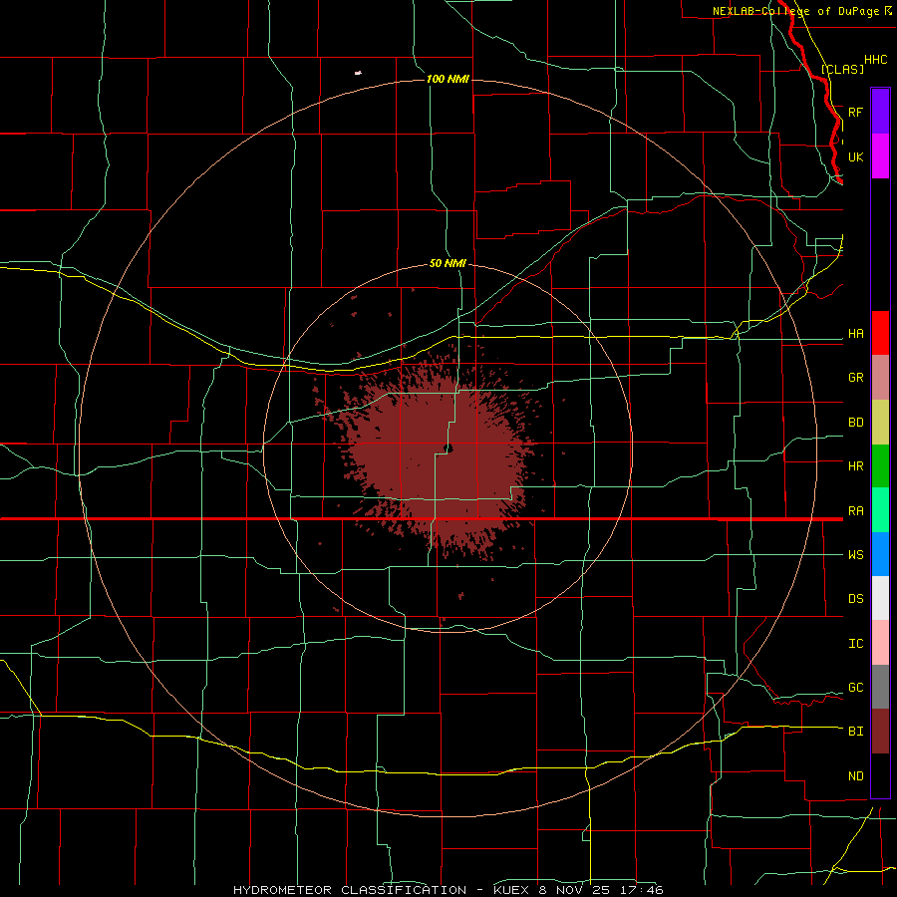Viewport: 897px width, 897px height.
Task: Click the '17:46' timestamp text
Action: coord(643,890)
